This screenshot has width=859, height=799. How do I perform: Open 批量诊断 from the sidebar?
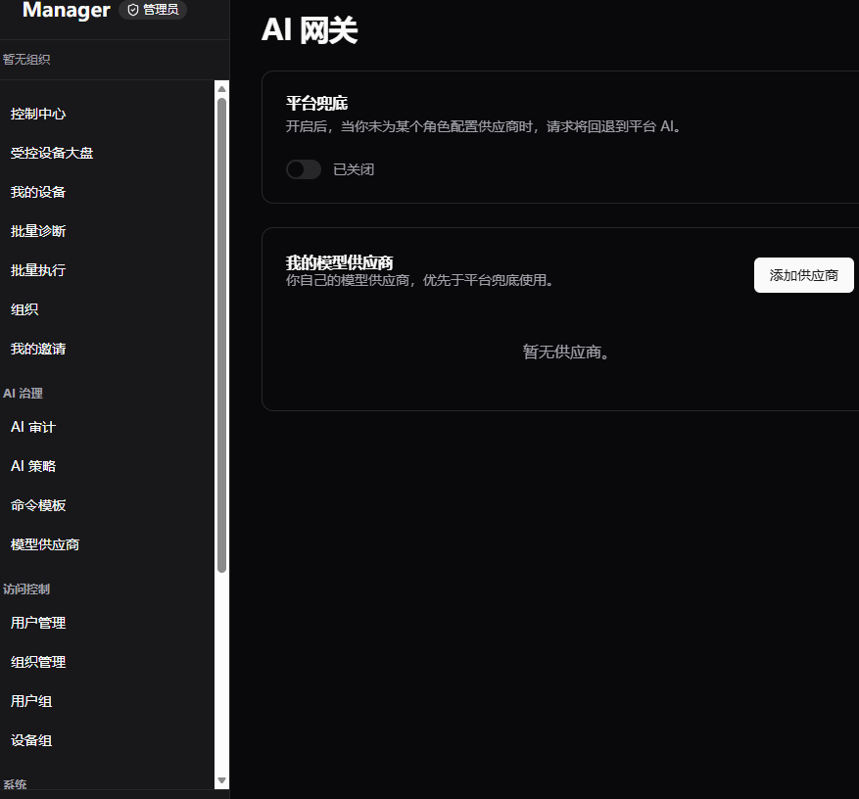click(38, 231)
